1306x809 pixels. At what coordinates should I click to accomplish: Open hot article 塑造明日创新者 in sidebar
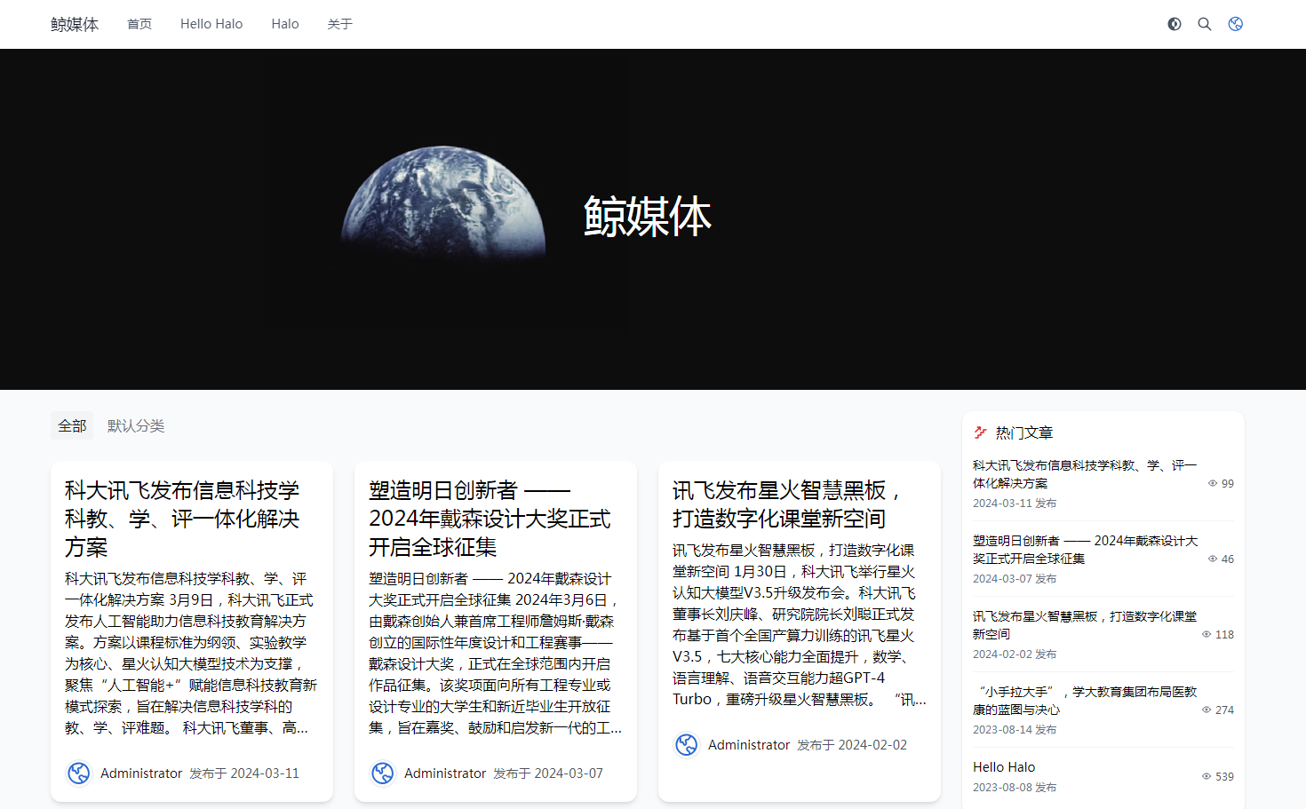1085,550
